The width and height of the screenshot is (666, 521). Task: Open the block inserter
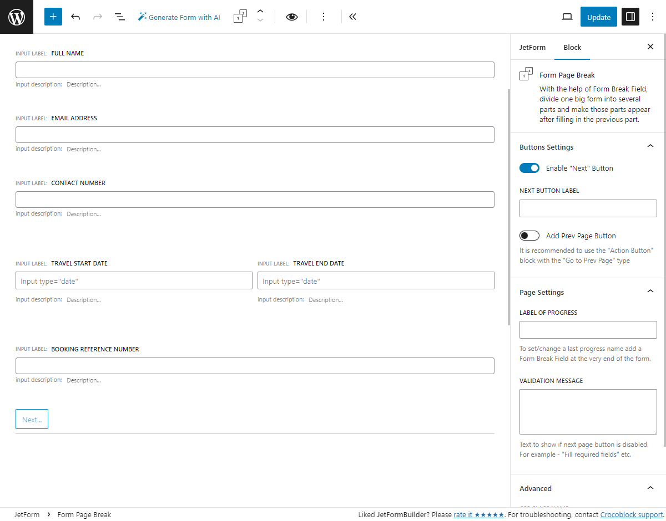coord(53,17)
